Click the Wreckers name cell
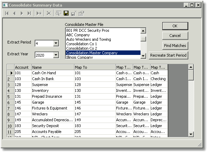208x153 pixels. tap(53, 114)
